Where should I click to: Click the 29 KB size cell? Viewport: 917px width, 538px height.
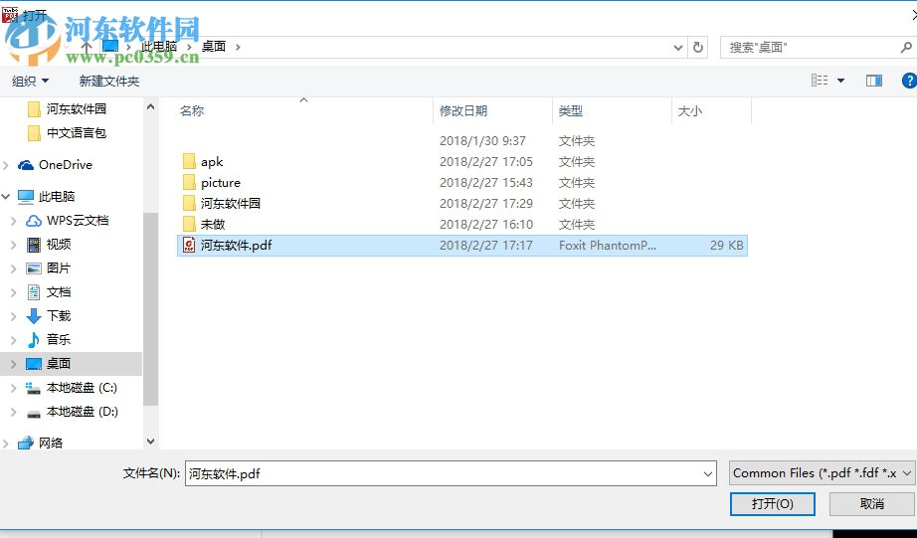coord(727,245)
